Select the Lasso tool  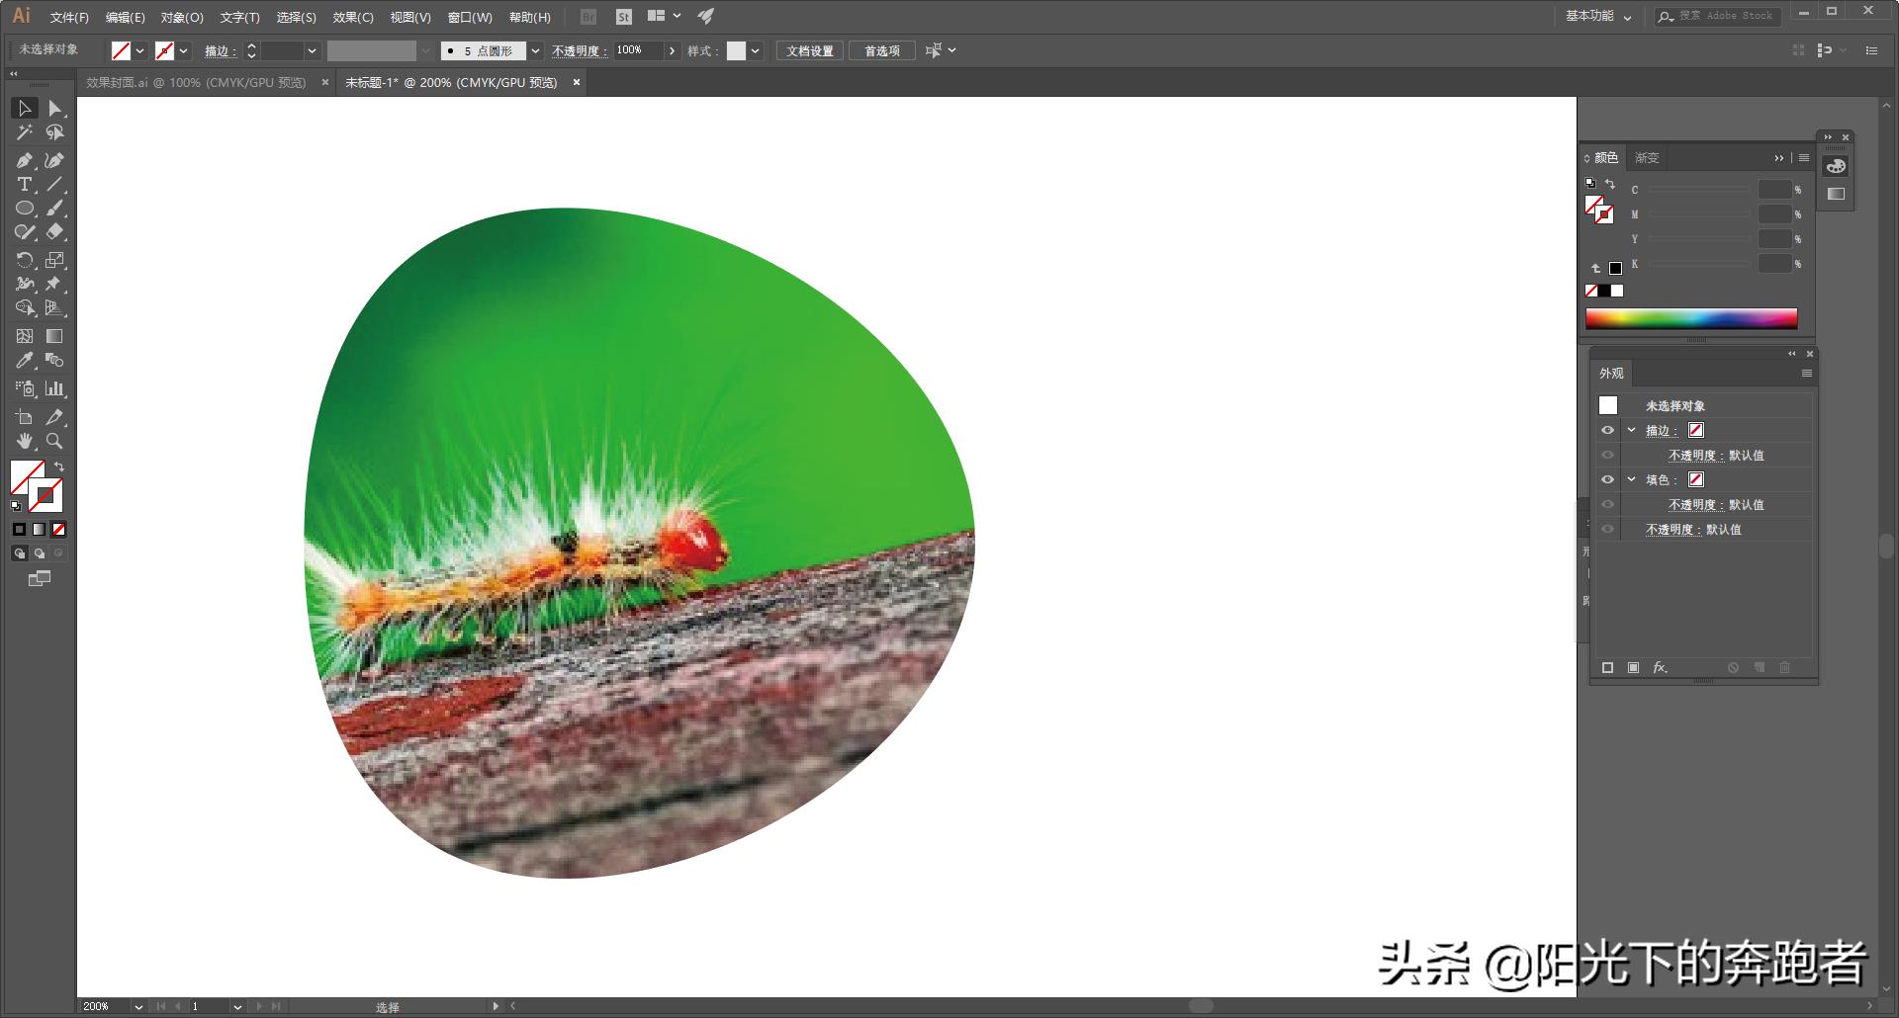click(x=55, y=132)
